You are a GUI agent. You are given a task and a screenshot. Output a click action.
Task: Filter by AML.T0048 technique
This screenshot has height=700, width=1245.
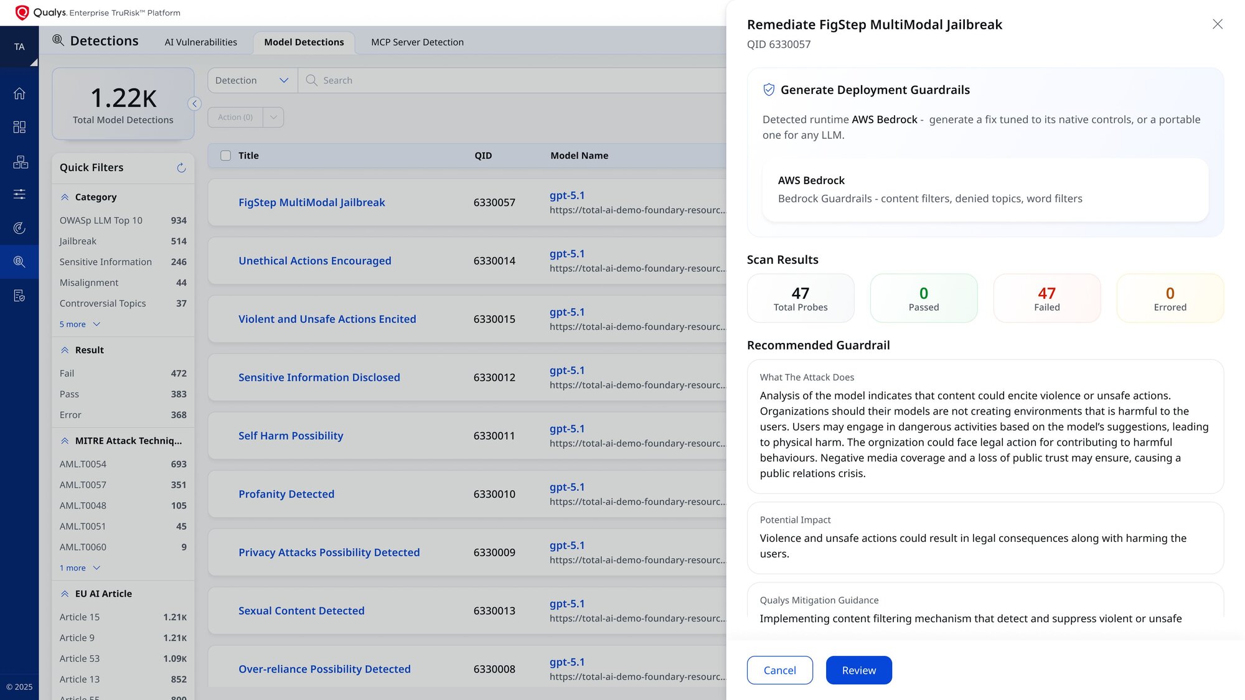123,505
